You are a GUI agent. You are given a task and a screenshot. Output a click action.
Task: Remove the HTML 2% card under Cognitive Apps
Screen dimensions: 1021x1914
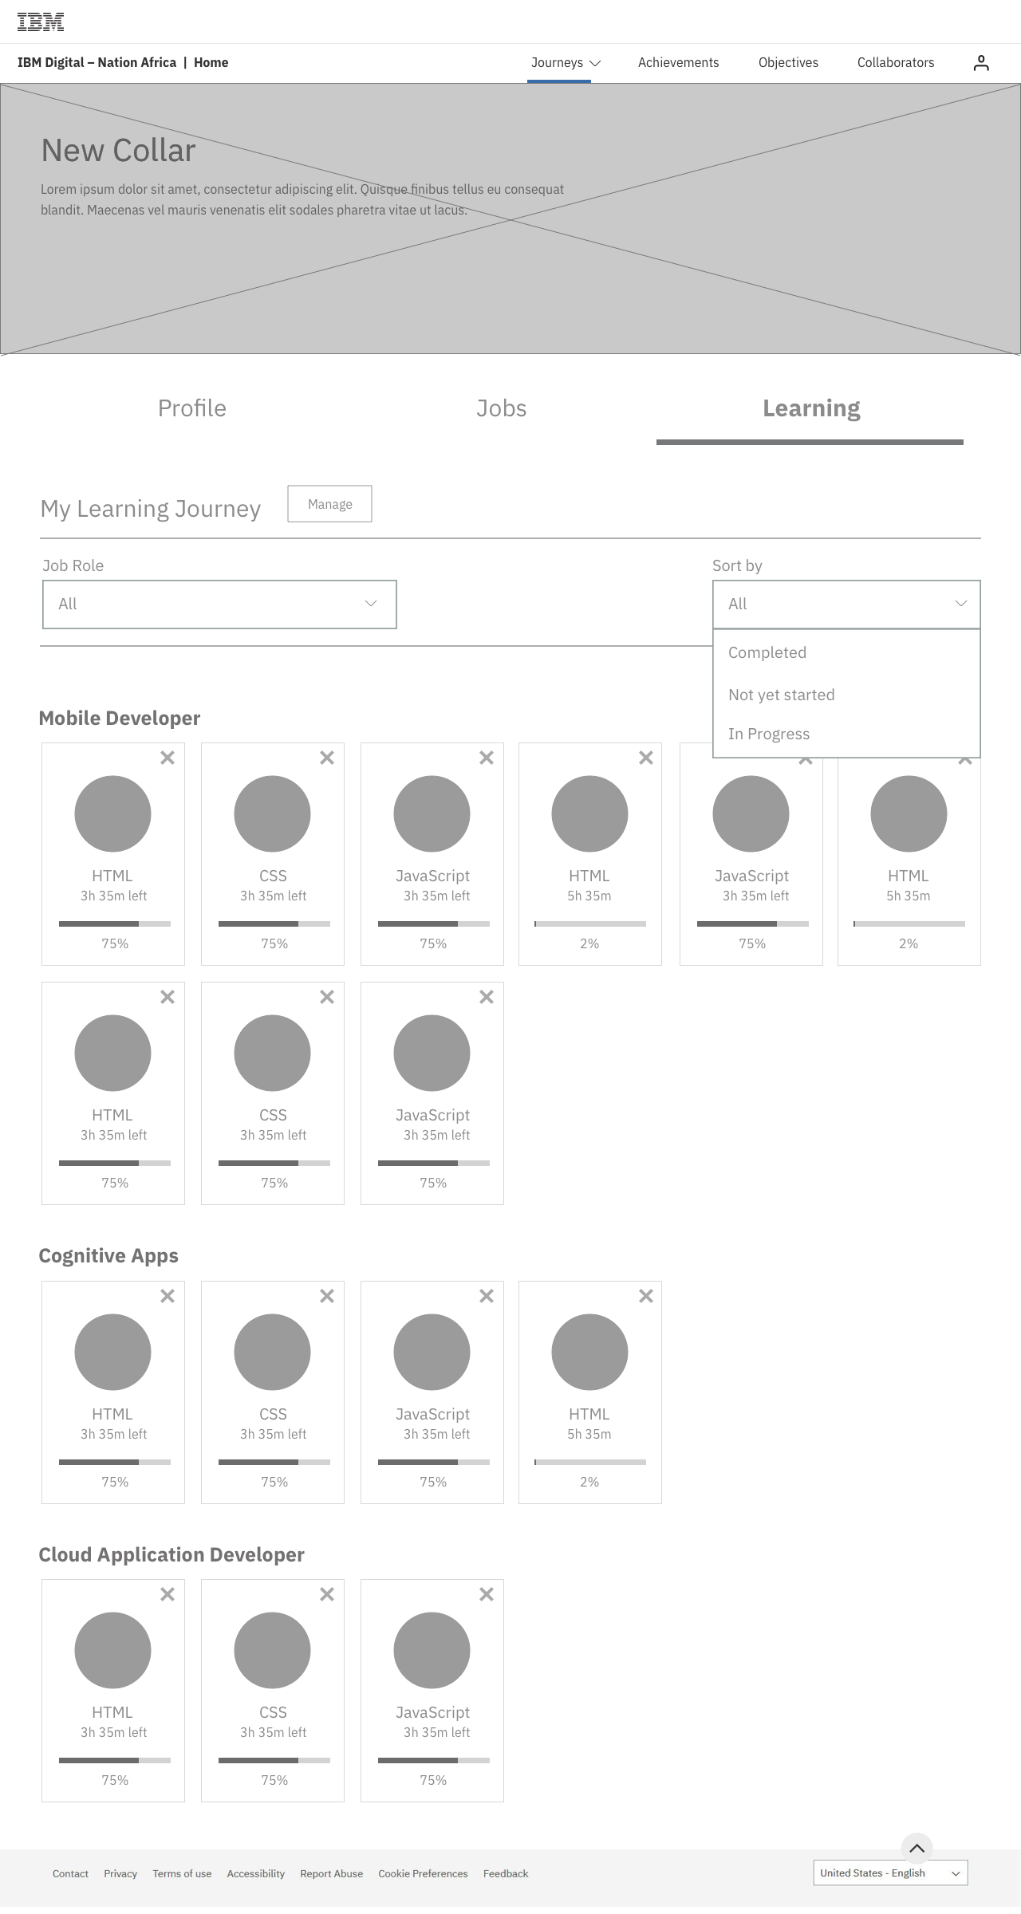pyautogui.click(x=646, y=1296)
